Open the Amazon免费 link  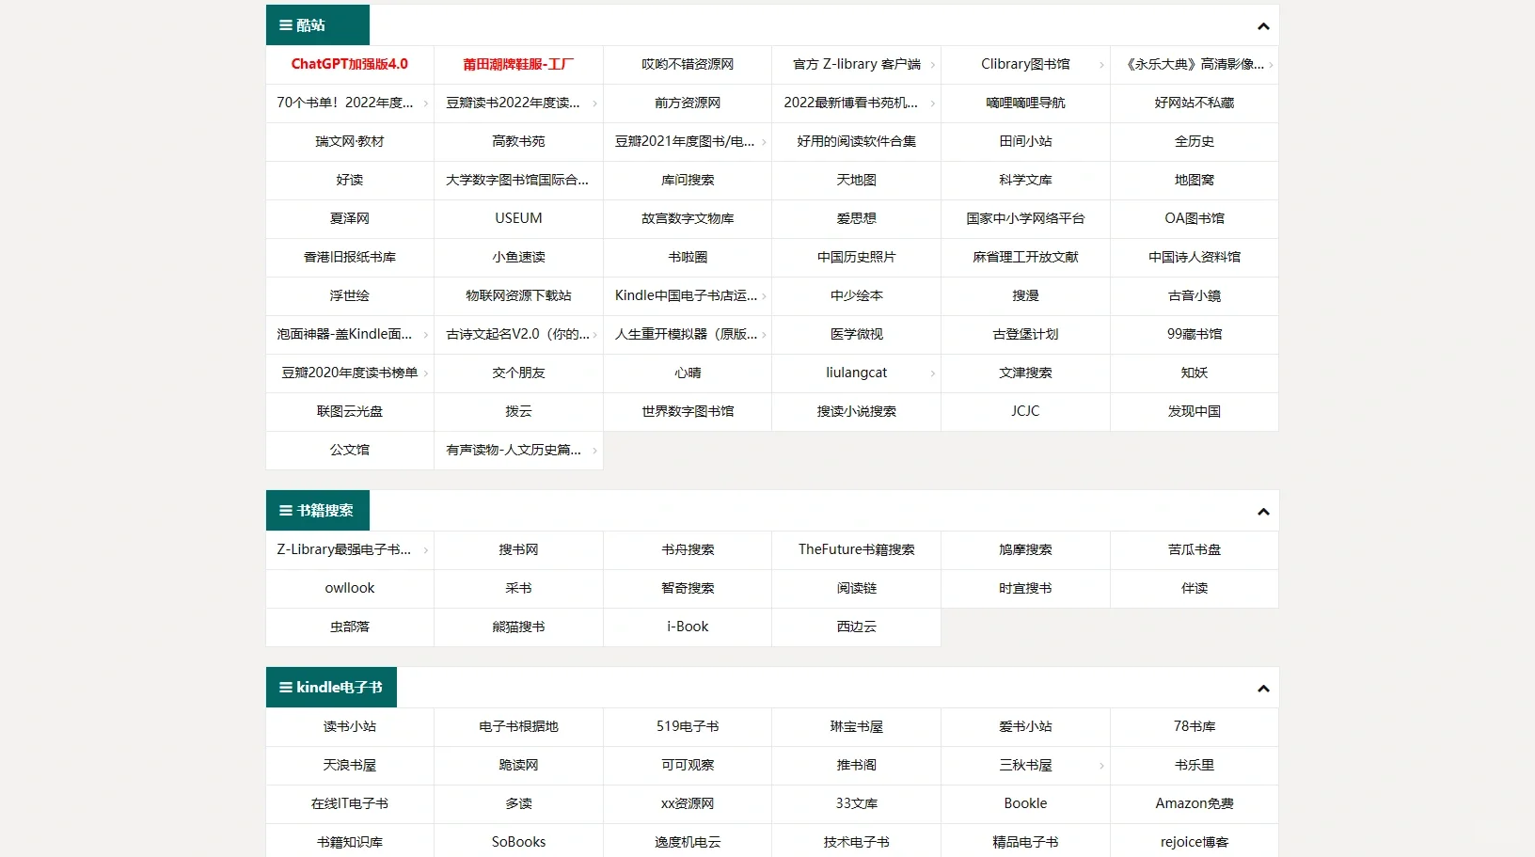1195,804
